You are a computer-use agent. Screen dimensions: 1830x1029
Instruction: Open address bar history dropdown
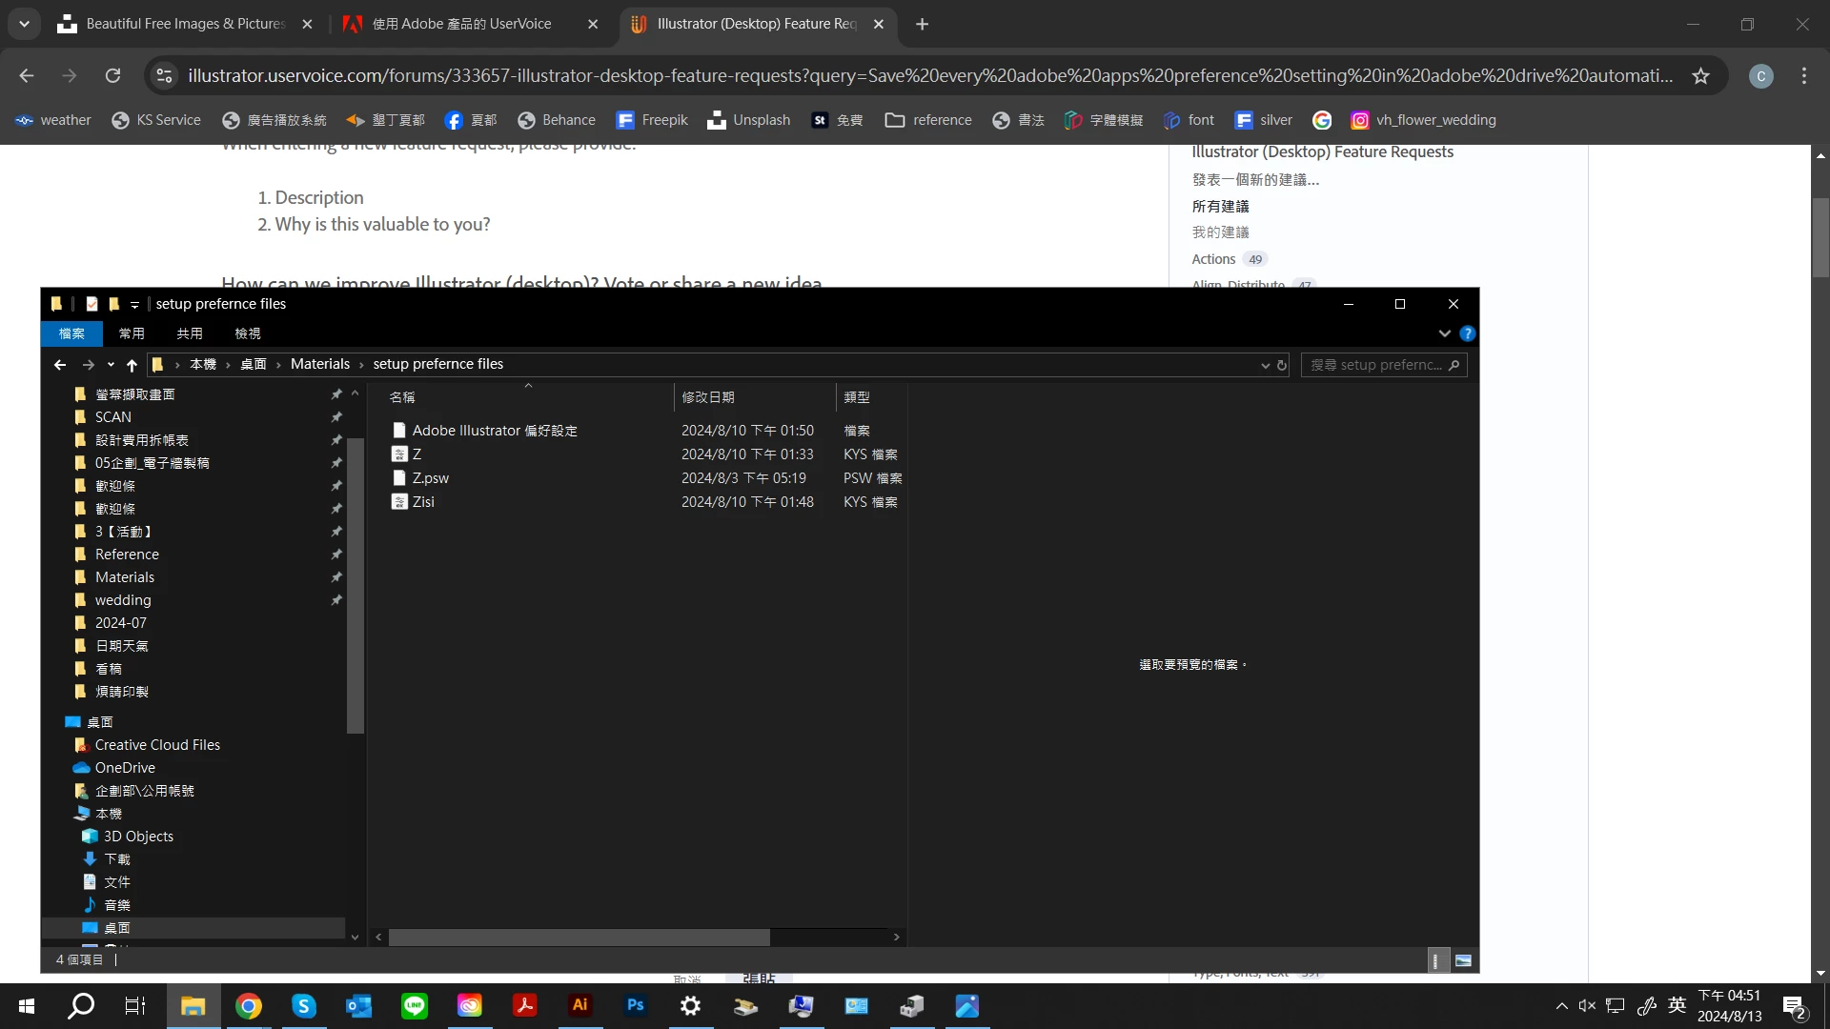click(x=1265, y=365)
